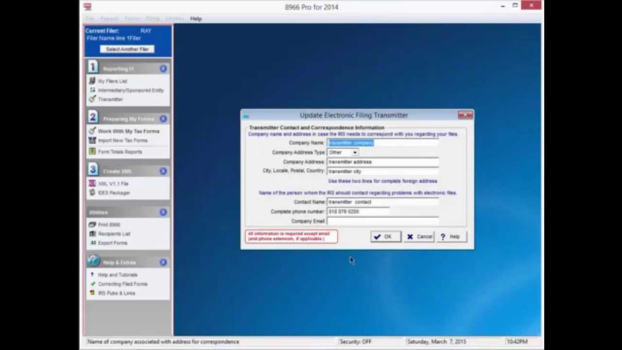Click the Form Totals Reports icon
622x350 pixels.
(x=92, y=152)
